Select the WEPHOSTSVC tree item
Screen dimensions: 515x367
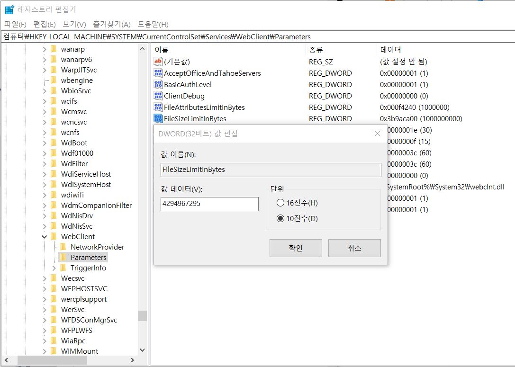point(84,289)
